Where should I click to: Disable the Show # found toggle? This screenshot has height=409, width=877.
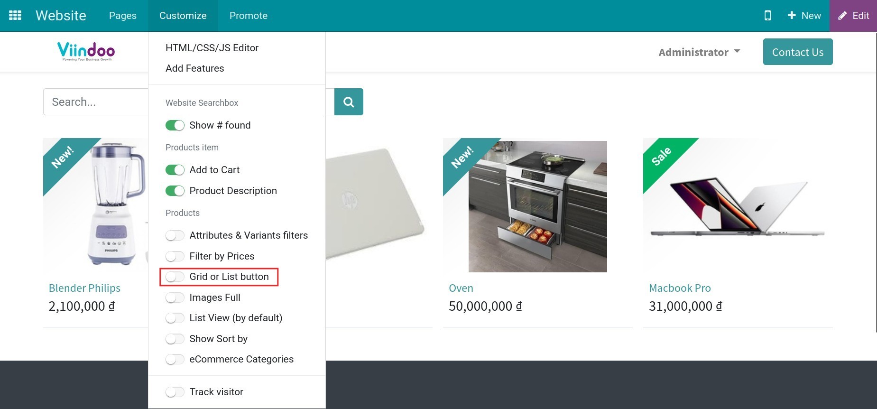[175, 125]
